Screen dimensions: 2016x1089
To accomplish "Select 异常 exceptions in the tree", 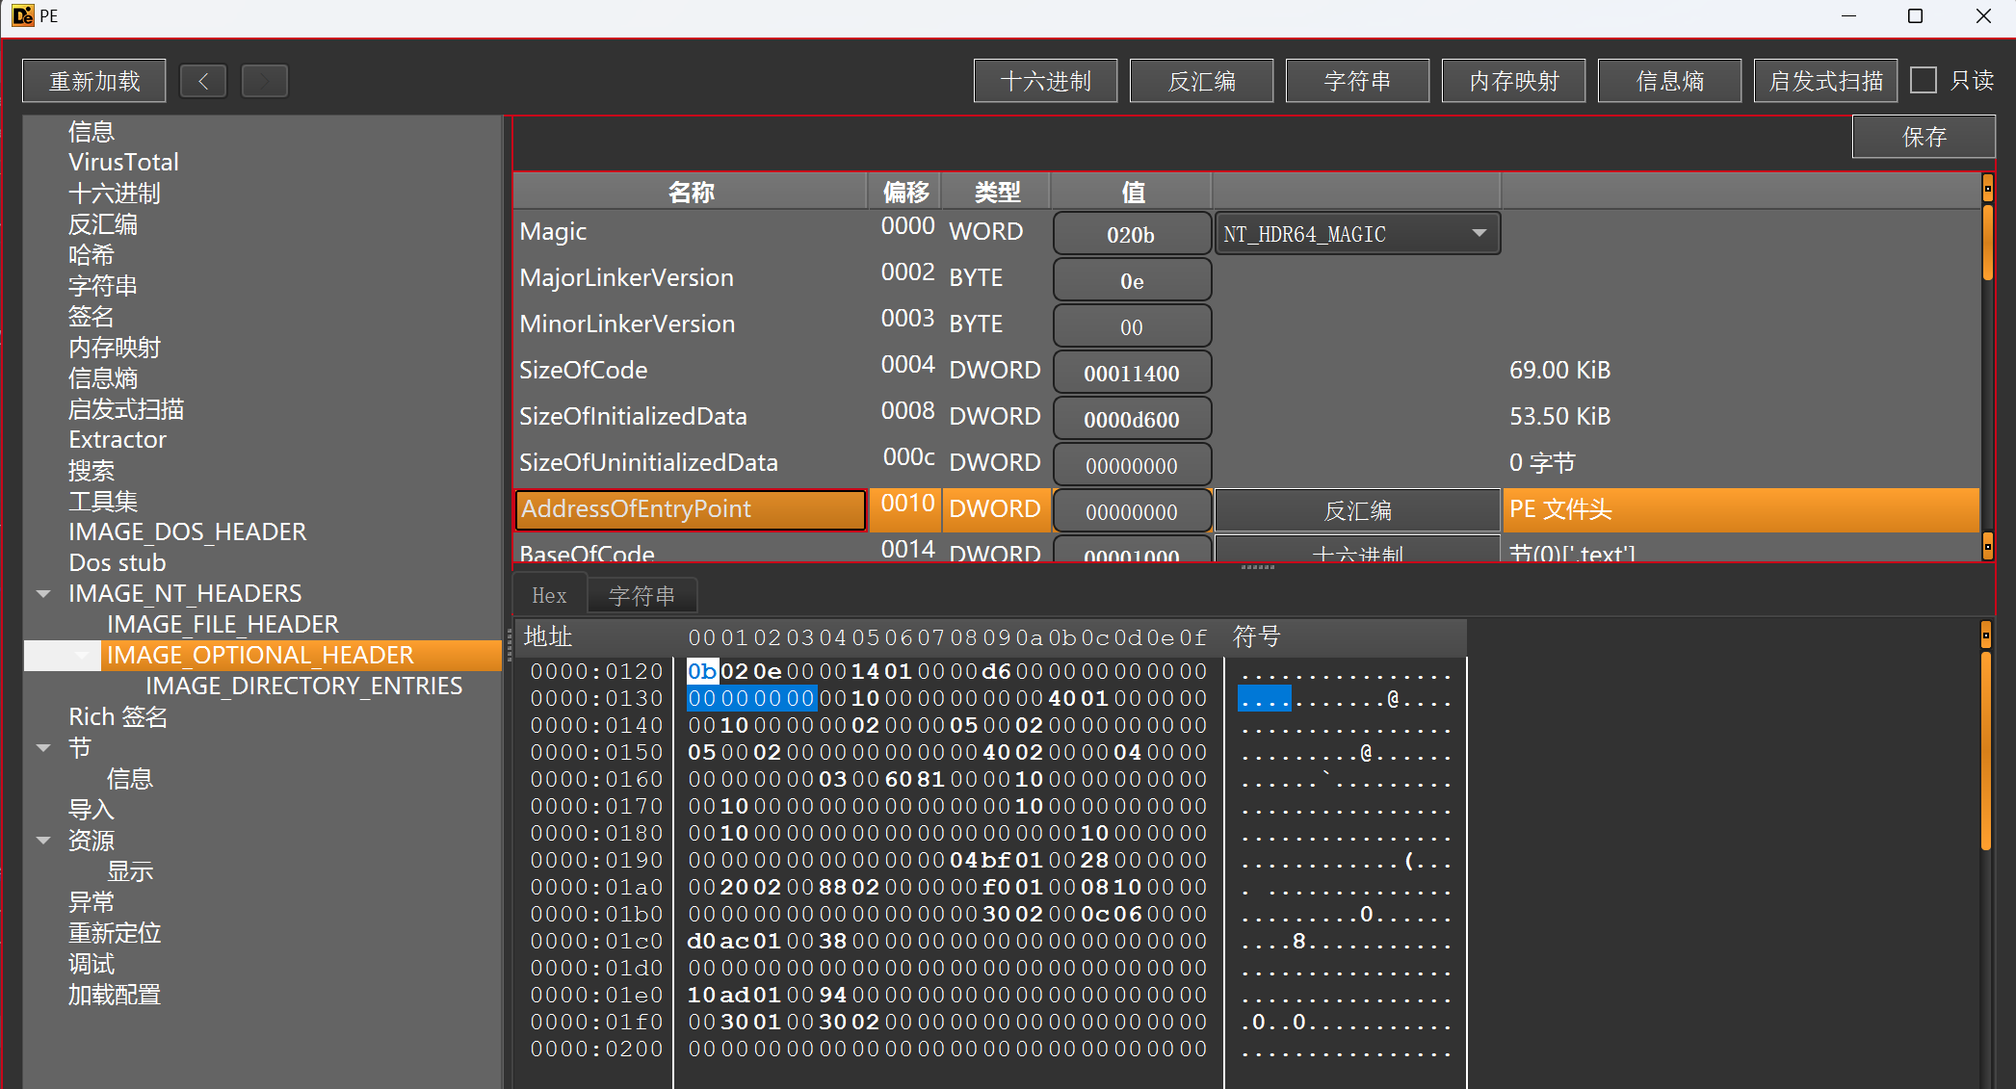I will click(x=92, y=902).
